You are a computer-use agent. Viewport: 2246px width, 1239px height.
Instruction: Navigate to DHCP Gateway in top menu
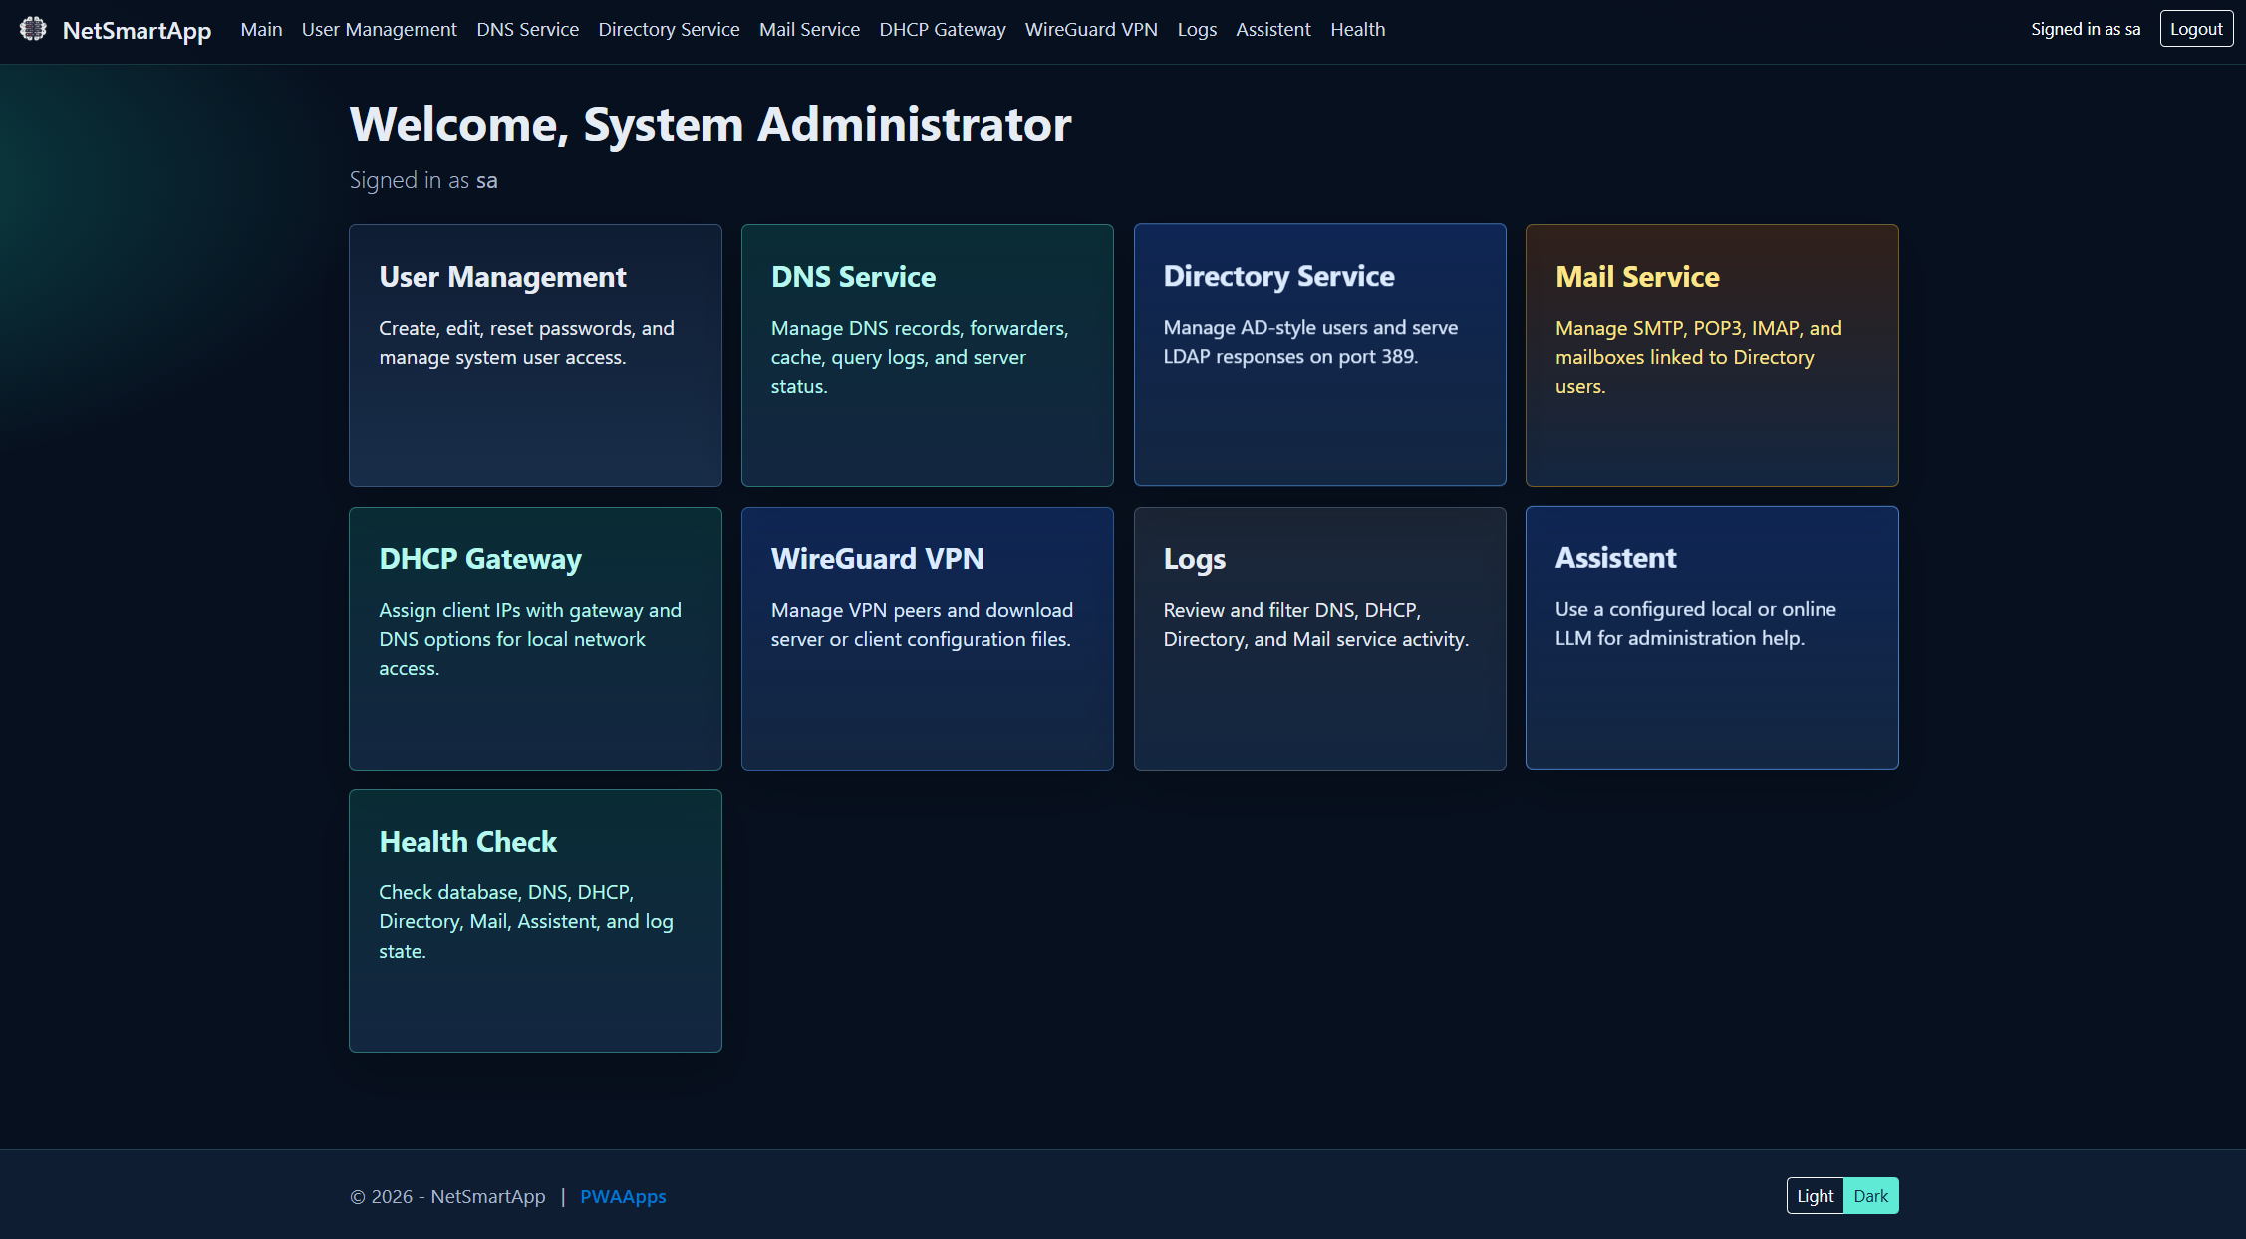[x=943, y=29]
